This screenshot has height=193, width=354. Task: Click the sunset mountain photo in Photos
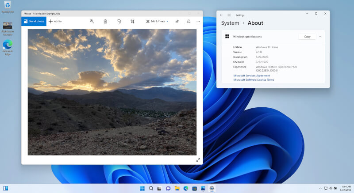coord(112,92)
